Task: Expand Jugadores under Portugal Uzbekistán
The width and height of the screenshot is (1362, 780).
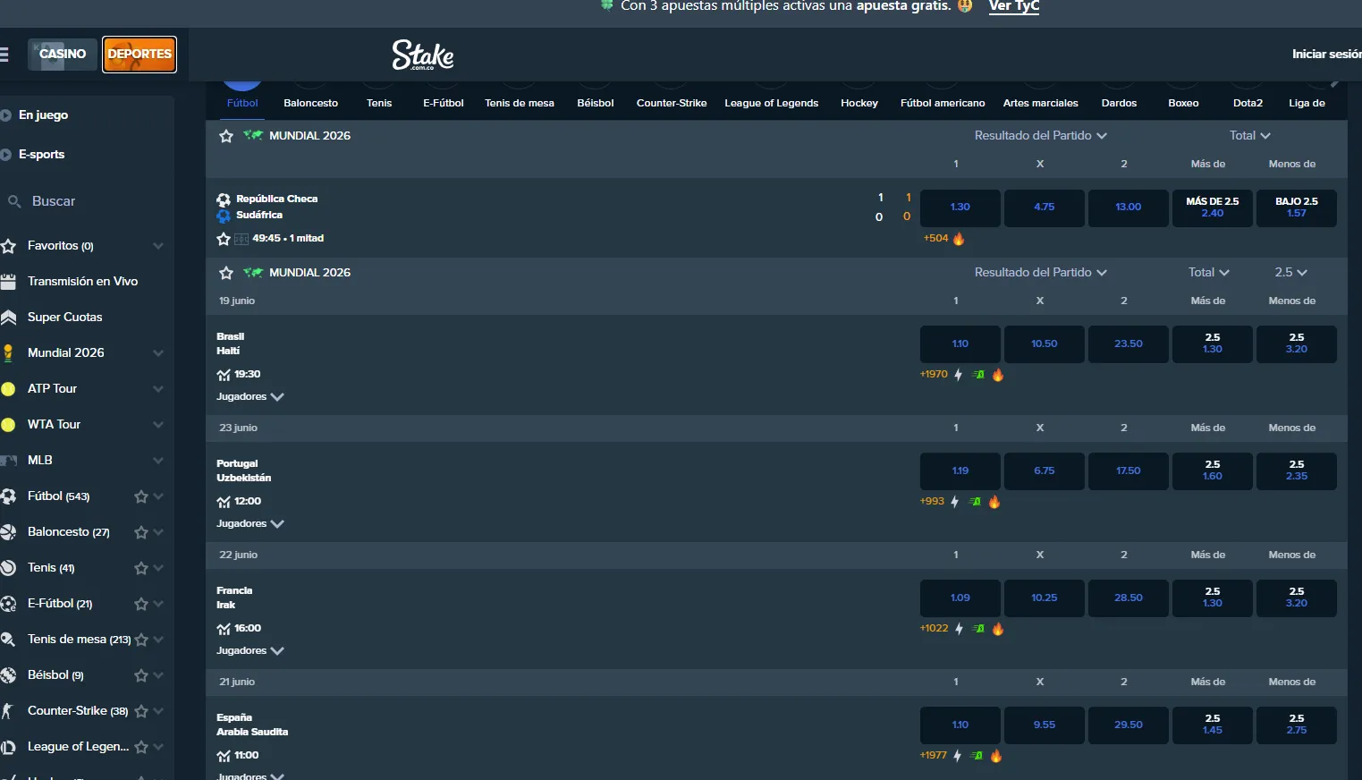Action: [250, 523]
